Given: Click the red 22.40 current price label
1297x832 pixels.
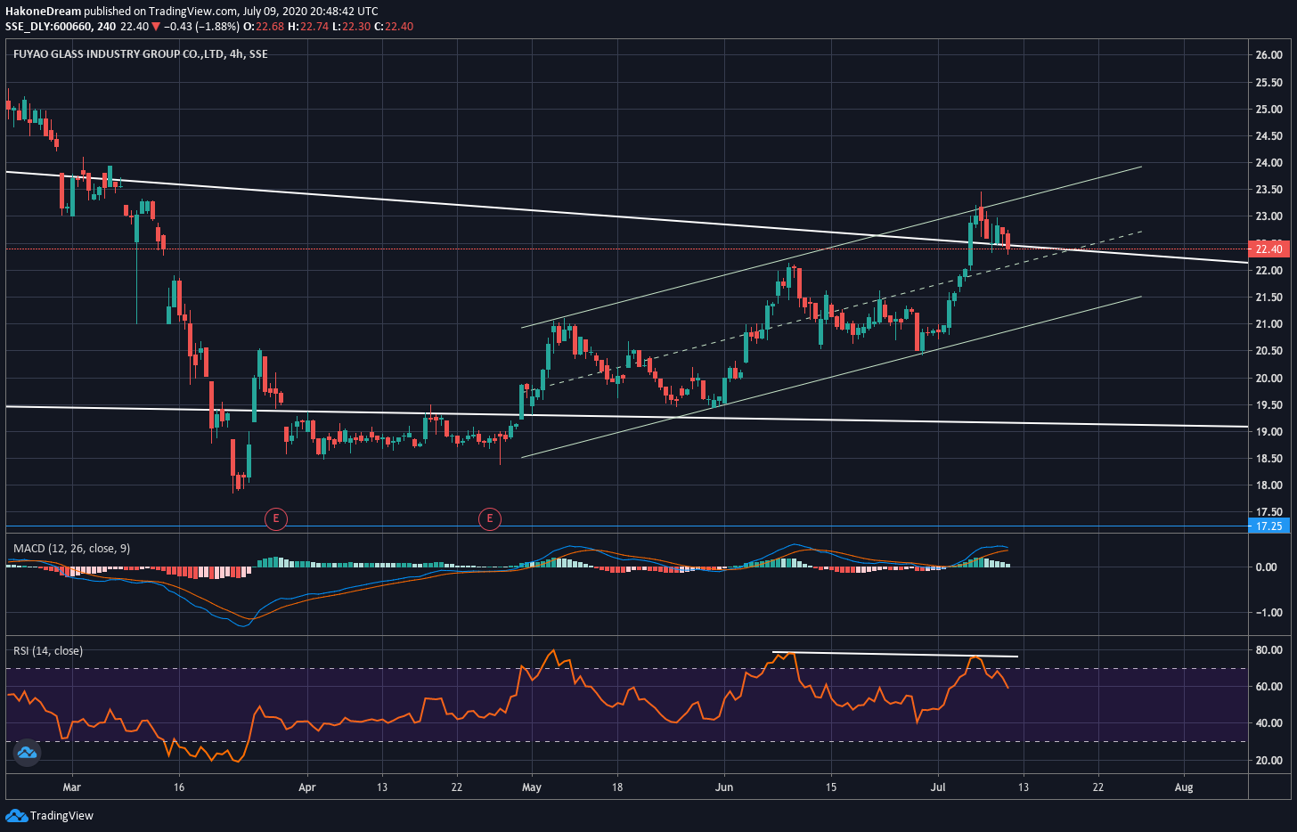Looking at the screenshot, I should [x=1269, y=249].
